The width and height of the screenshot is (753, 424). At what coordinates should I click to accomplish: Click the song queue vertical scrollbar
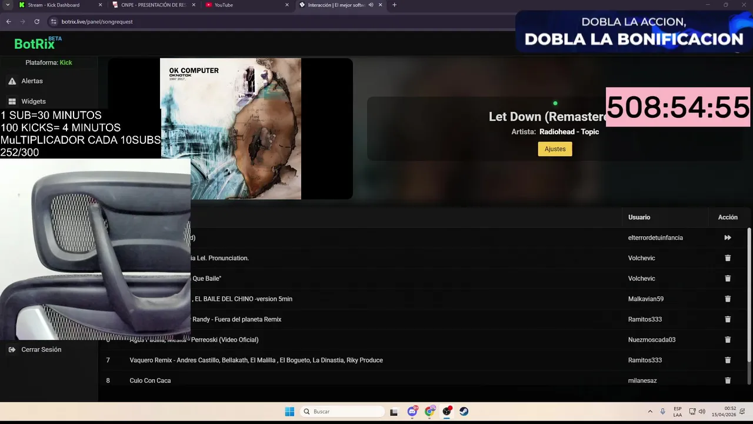pyautogui.click(x=749, y=294)
